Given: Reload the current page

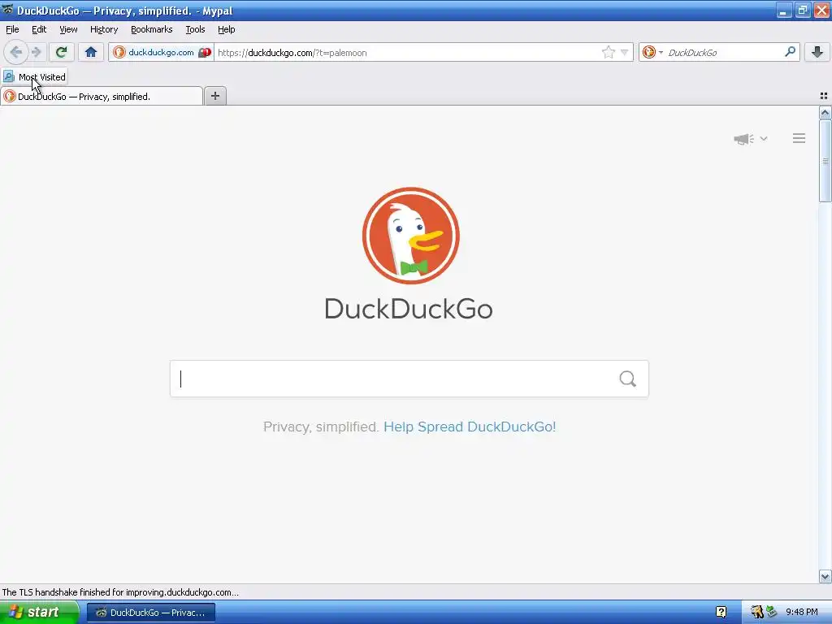Looking at the screenshot, I should (61, 52).
